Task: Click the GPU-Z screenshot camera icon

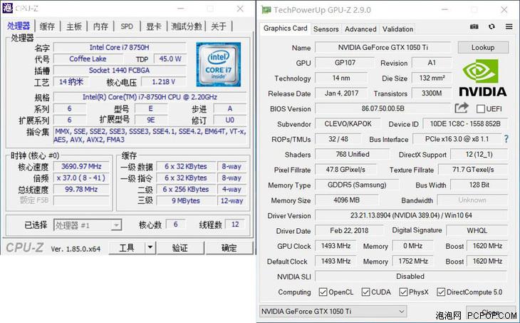Action: click(474, 27)
